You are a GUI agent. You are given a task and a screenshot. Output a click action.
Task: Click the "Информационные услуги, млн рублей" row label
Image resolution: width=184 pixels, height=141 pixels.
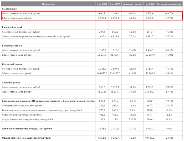[x=22, y=106]
